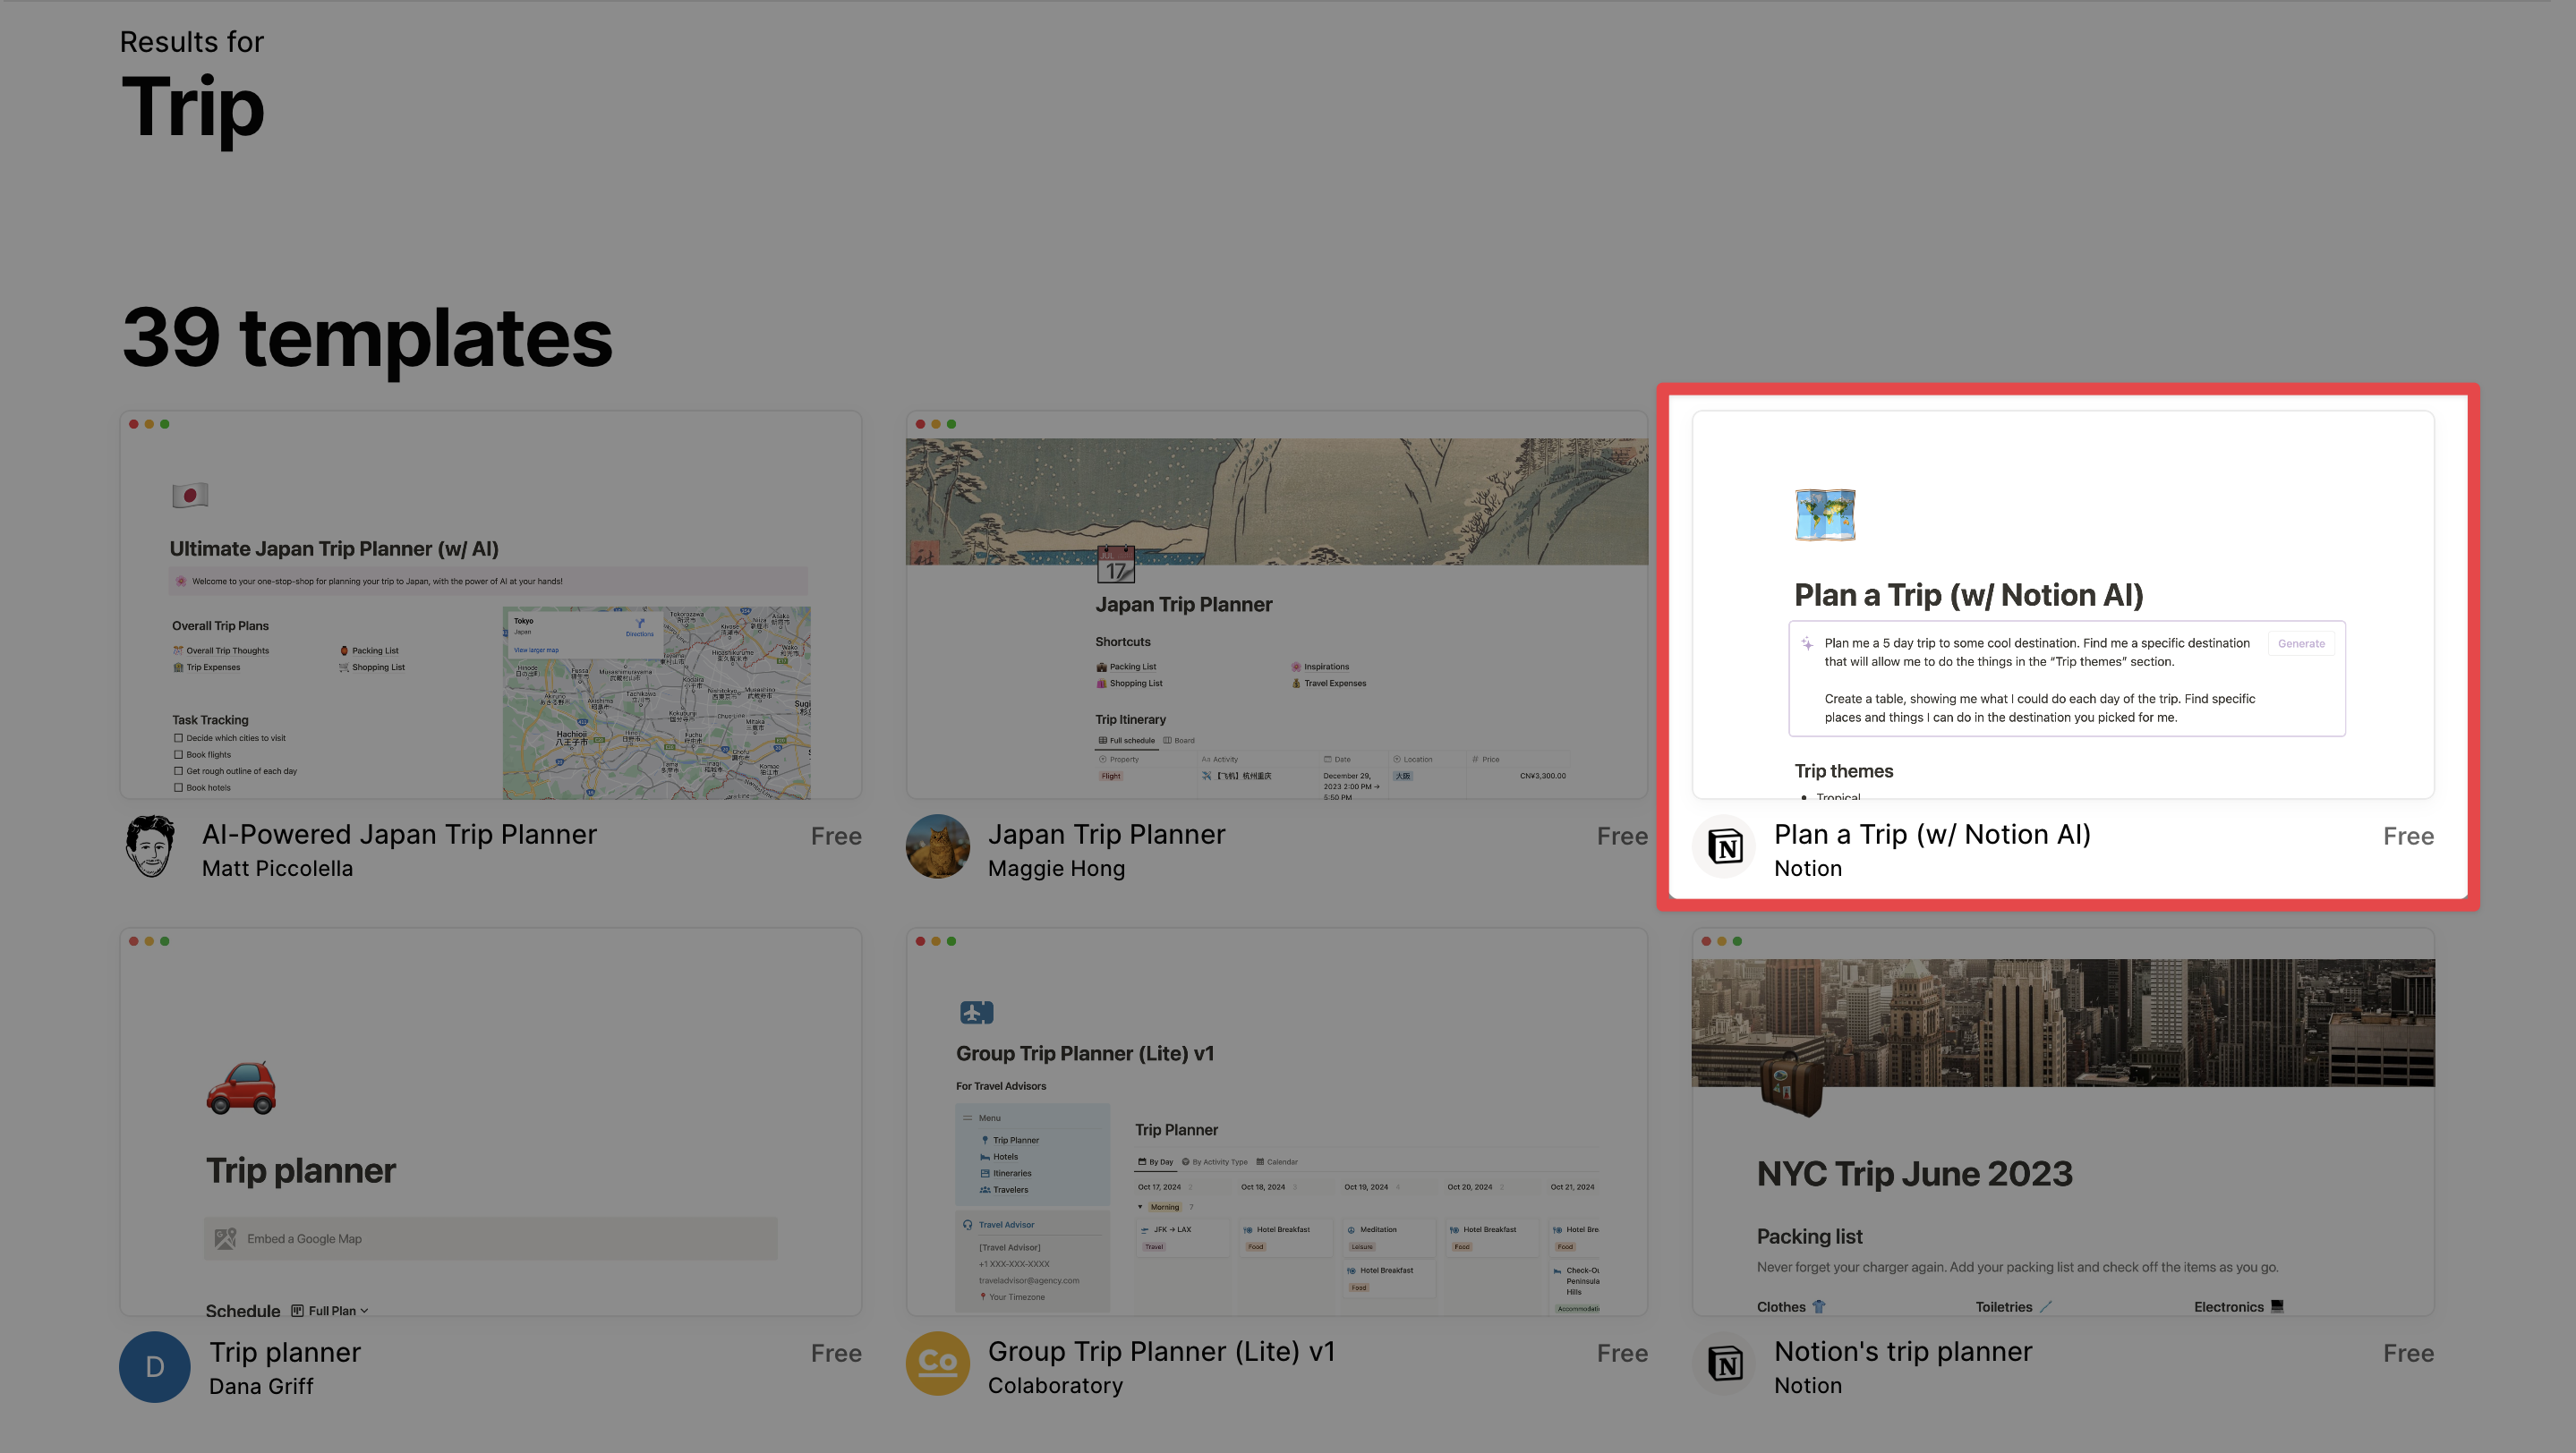The height and width of the screenshot is (1453, 2576).
Task: Select the By Day tab
Action: 1155,1162
